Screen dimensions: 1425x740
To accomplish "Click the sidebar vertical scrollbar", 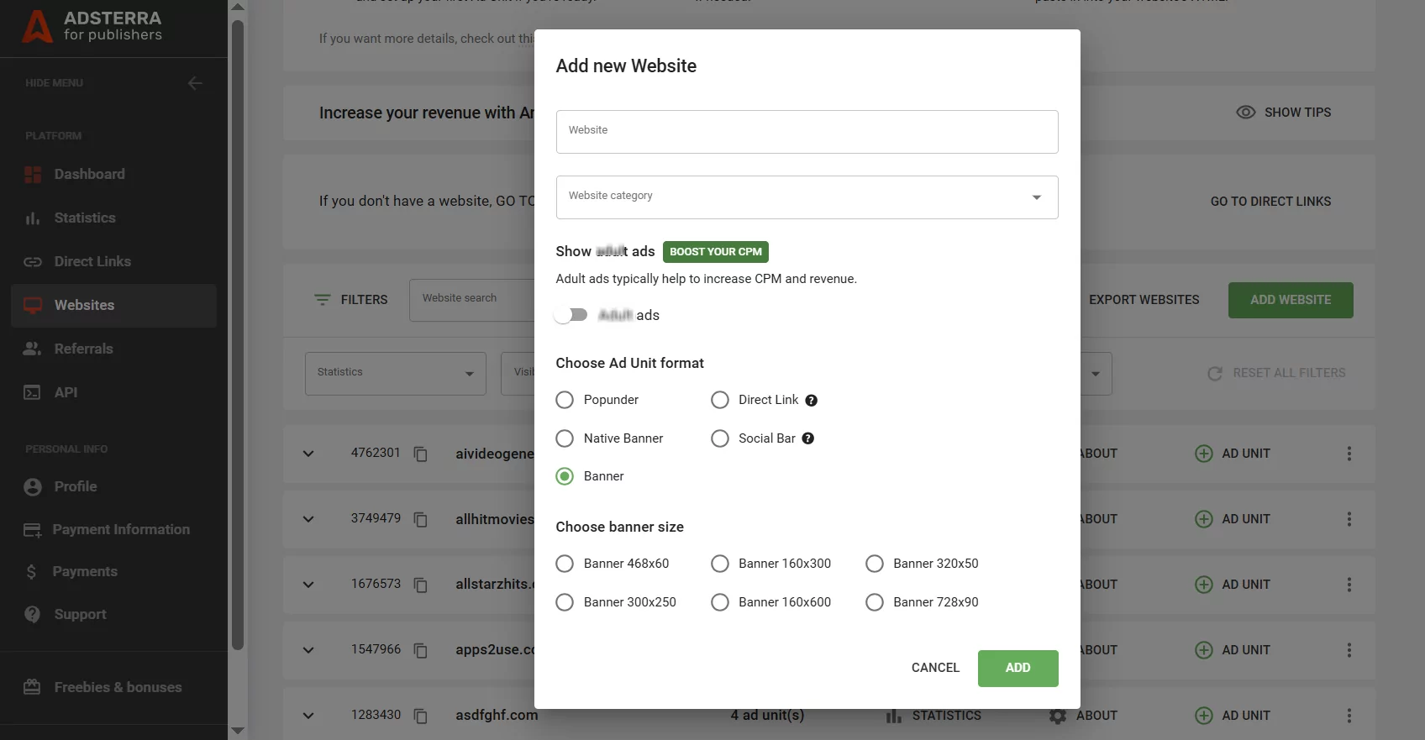I will pyautogui.click(x=238, y=336).
